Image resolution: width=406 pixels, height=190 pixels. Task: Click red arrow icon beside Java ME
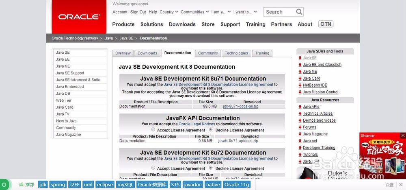(x=300, y=72)
